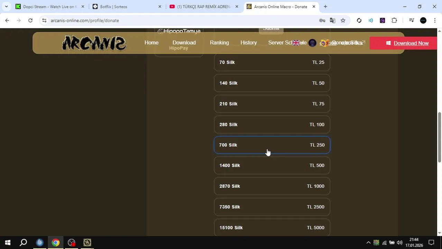Open the Download nav link
The height and width of the screenshot is (249, 442).
pos(184,43)
